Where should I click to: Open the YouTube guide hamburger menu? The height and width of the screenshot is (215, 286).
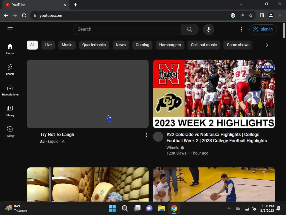click(10, 29)
